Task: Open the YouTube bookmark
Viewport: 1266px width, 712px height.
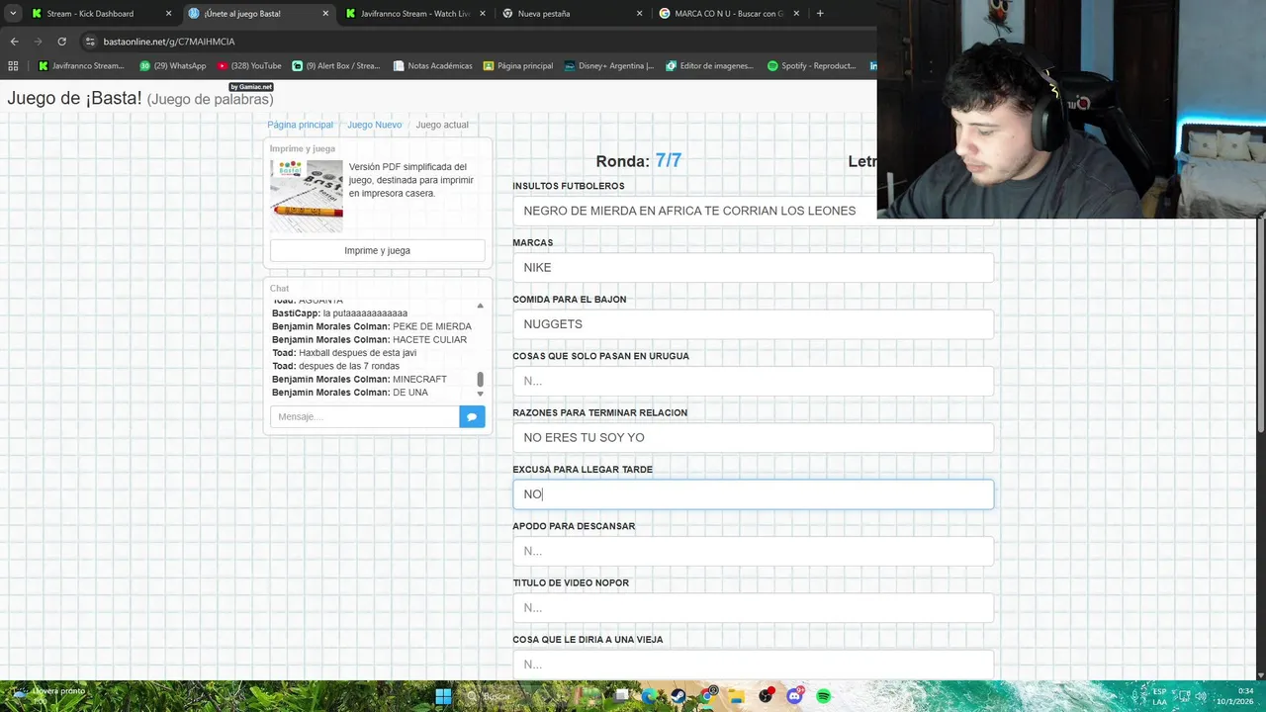Action: click(248, 66)
